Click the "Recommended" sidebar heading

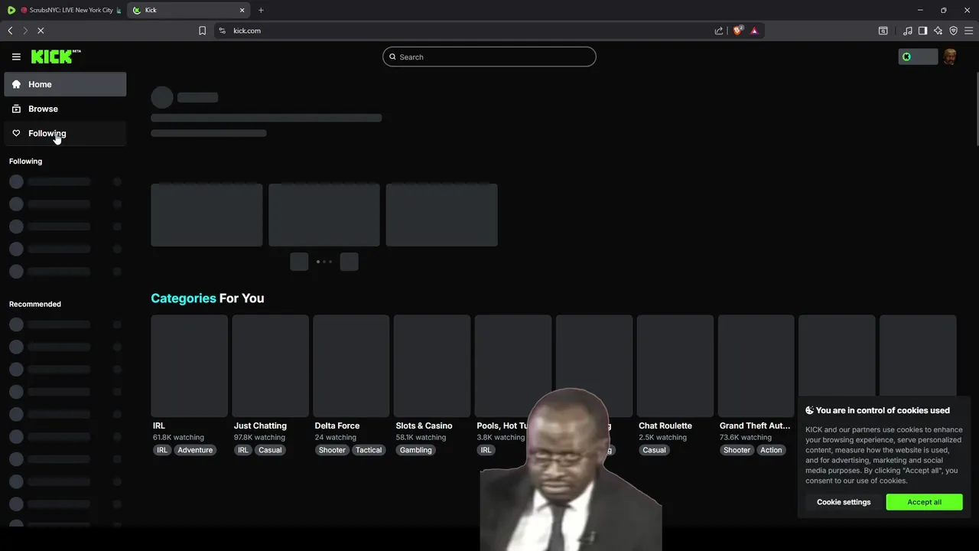coord(35,304)
